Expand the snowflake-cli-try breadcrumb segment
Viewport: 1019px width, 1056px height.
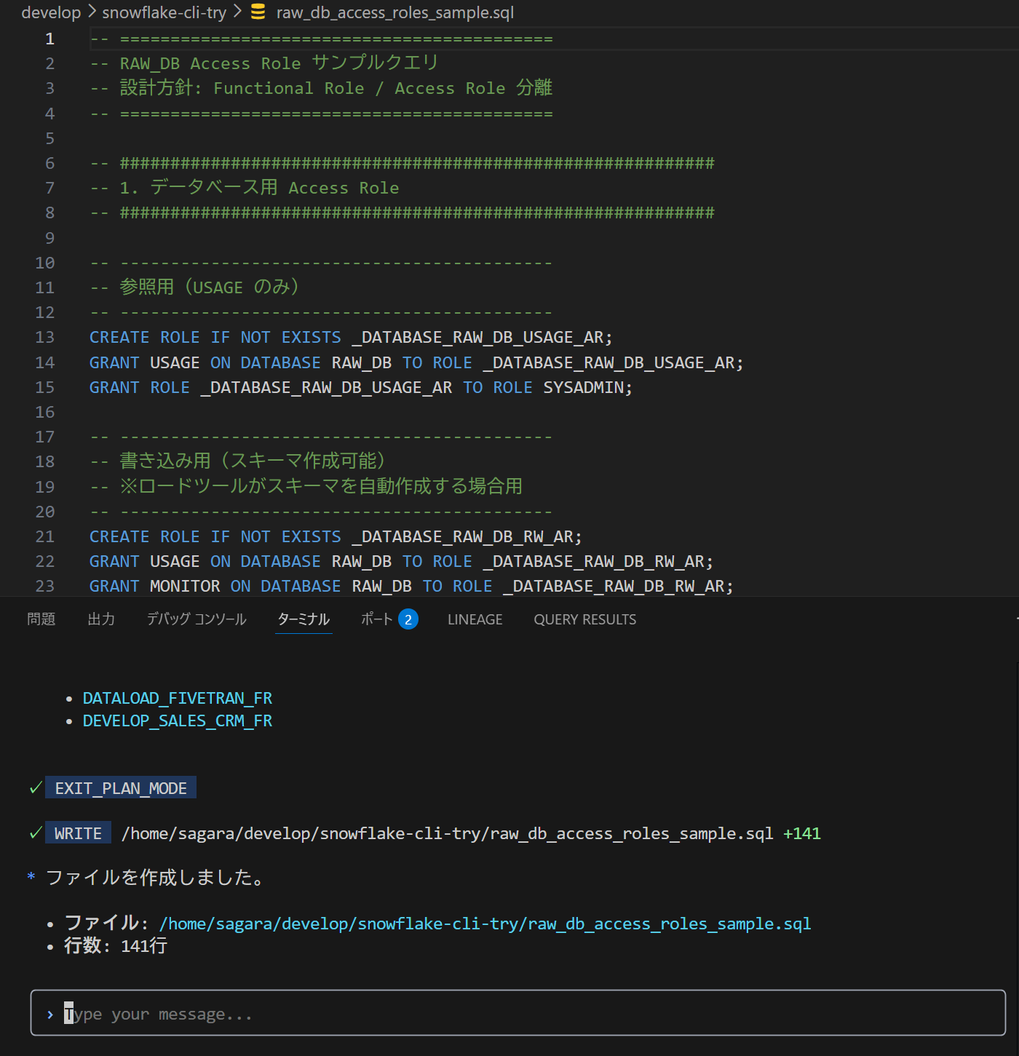click(164, 12)
